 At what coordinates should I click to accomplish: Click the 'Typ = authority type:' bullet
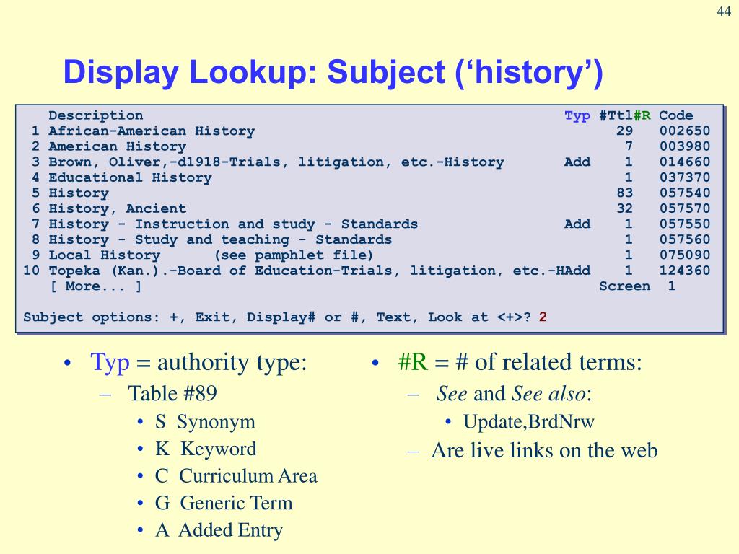[198, 363]
